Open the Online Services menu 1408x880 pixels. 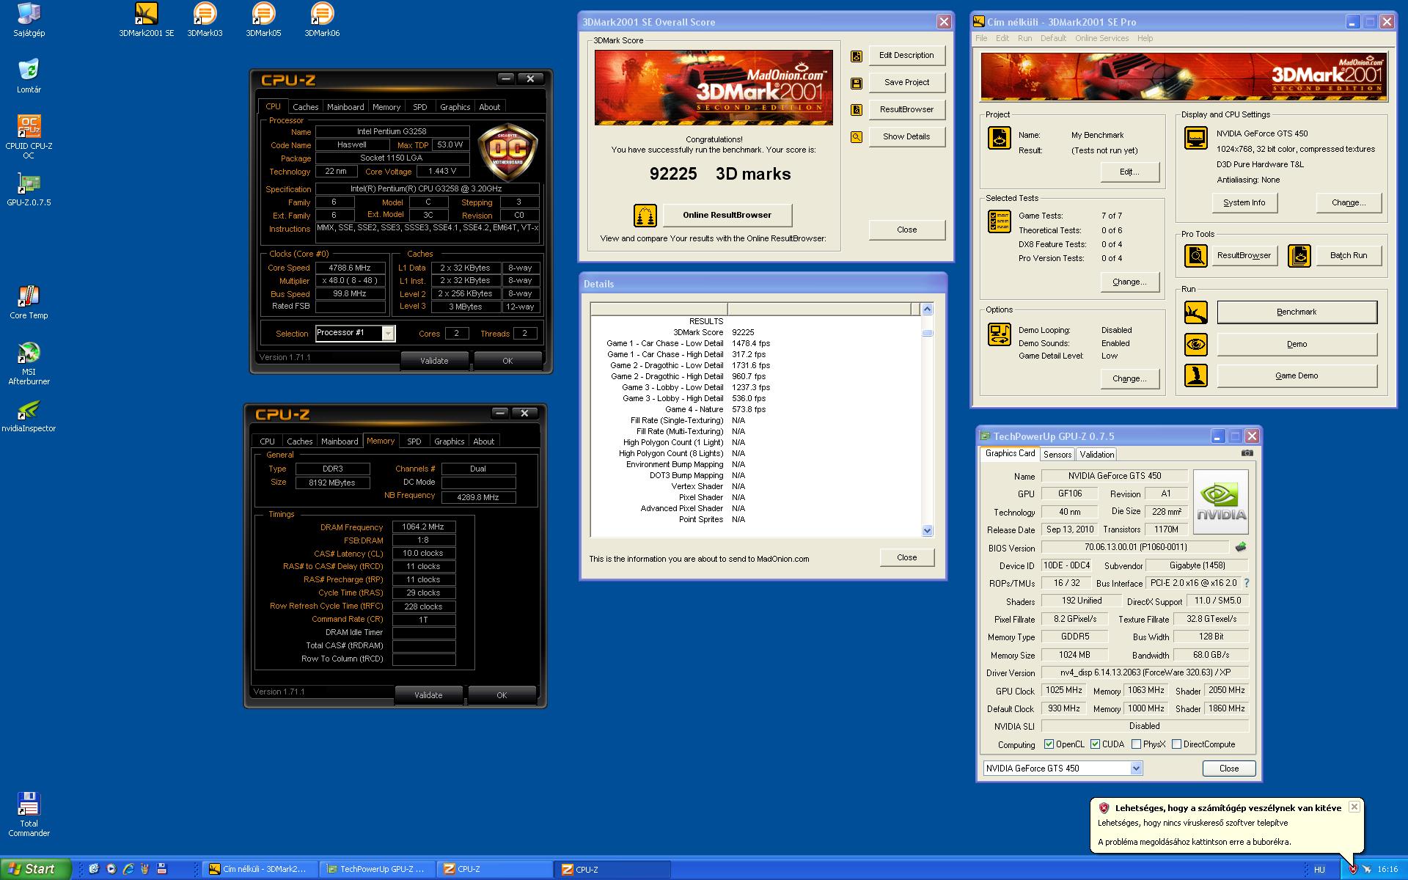1101,38
